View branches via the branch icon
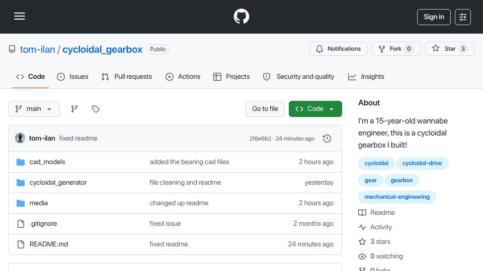 pyautogui.click(x=74, y=109)
